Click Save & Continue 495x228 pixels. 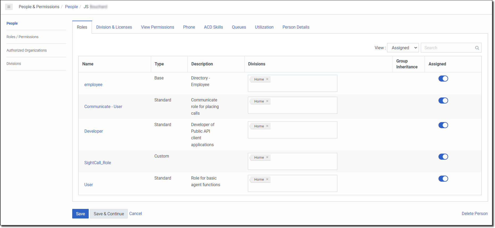point(109,214)
